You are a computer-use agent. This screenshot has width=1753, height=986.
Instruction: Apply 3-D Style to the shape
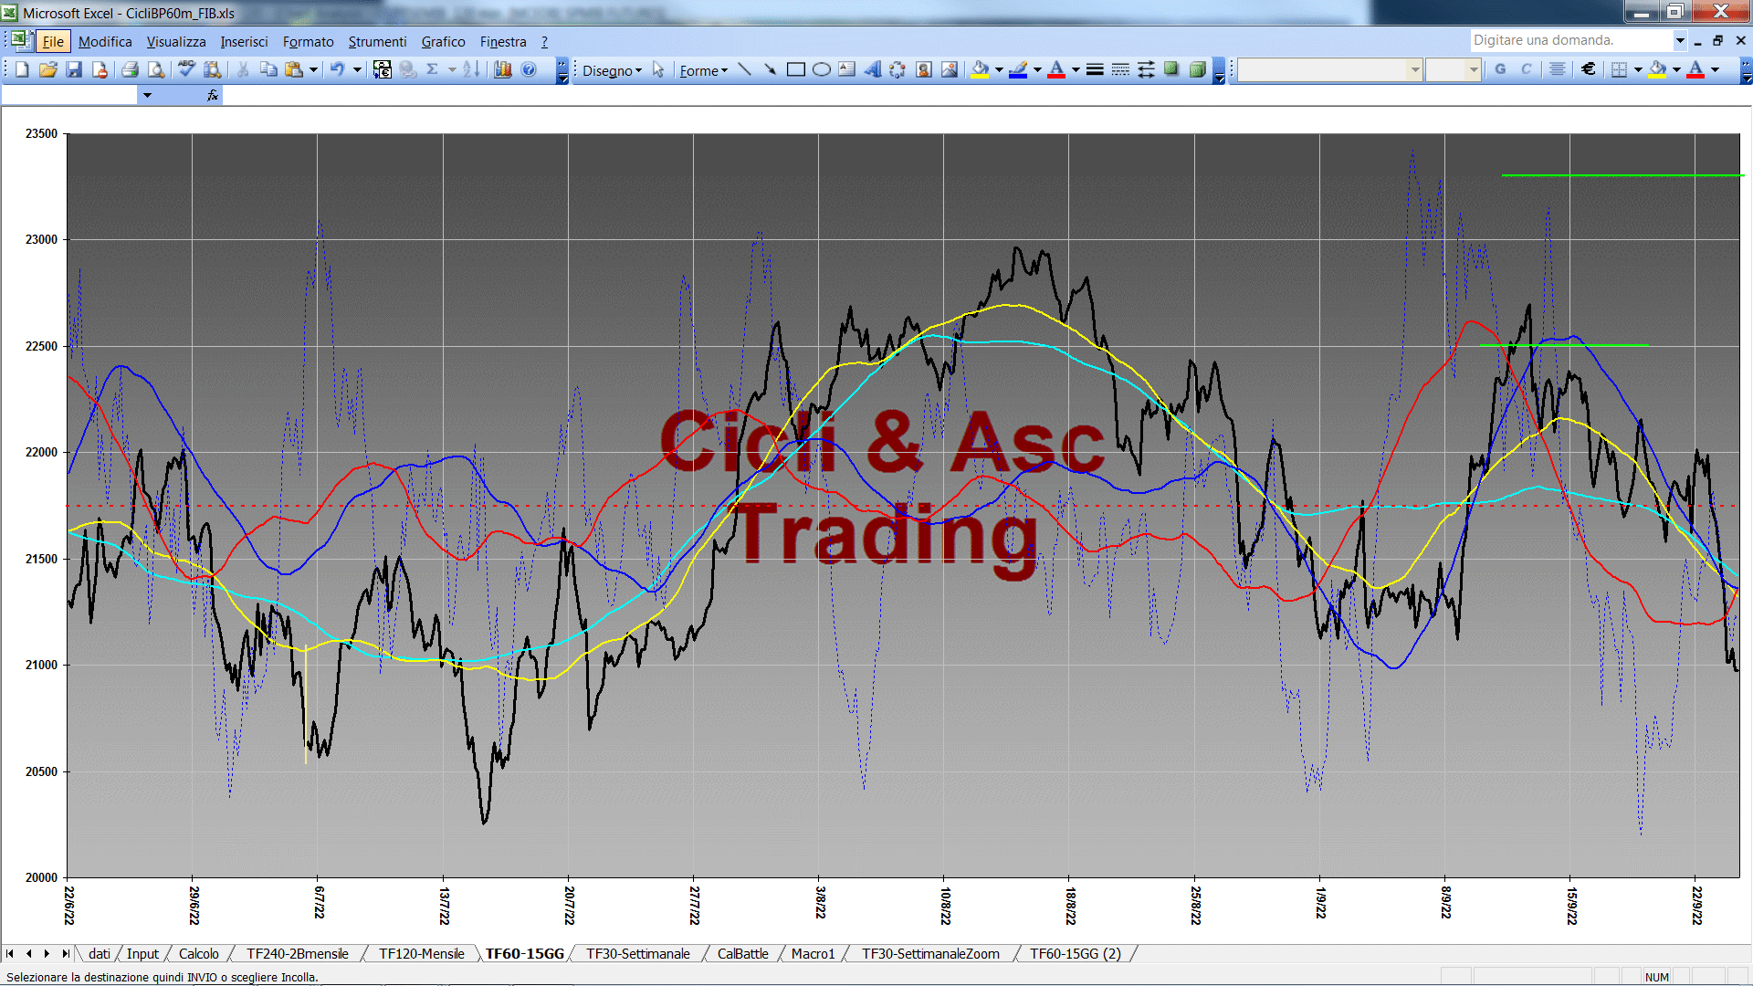click(x=1197, y=69)
